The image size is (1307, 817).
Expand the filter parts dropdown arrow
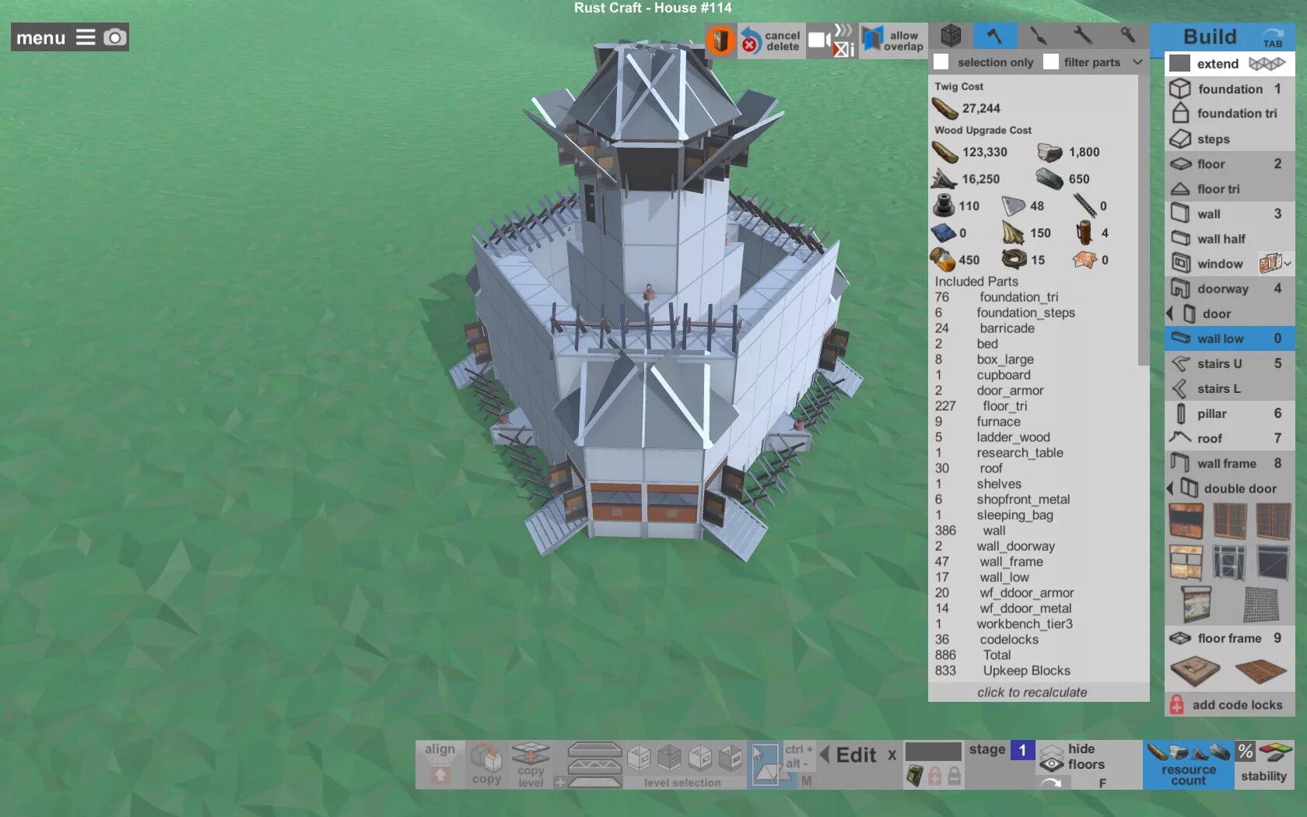1137,62
